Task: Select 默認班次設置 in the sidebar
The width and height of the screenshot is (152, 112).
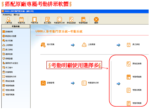Action: pyautogui.click(x=9, y=36)
